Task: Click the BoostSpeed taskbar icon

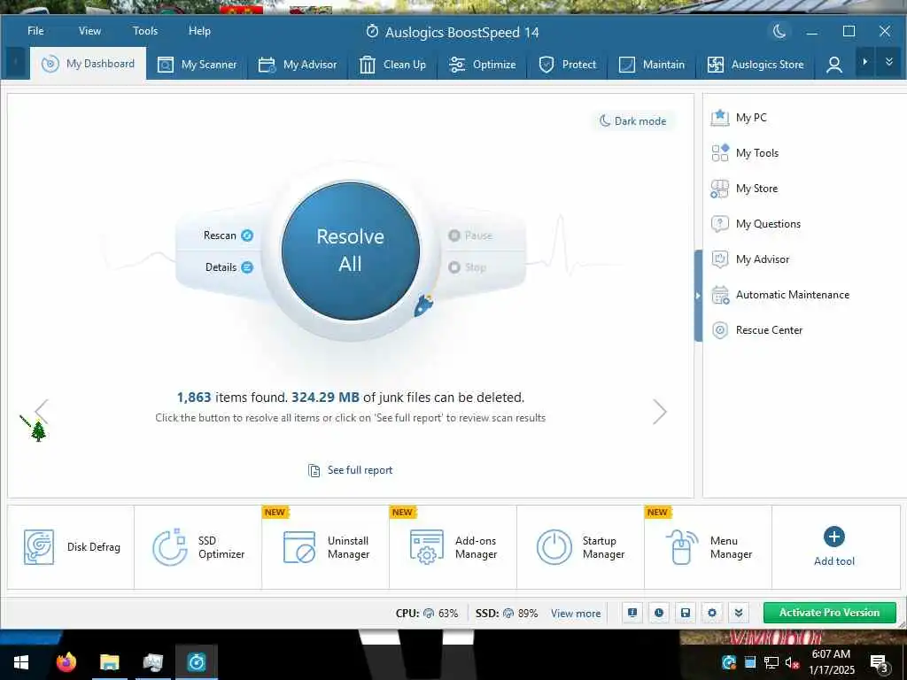Action: click(197, 661)
